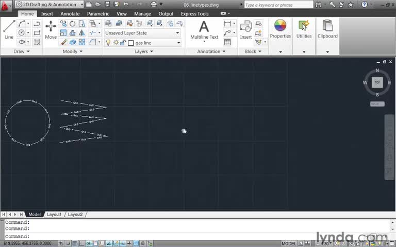Choose the Rectangle tool
The image size is (396, 247).
pos(37,33)
